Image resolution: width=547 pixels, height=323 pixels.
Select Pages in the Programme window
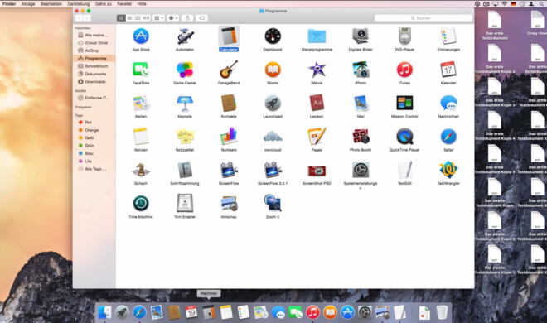click(317, 137)
